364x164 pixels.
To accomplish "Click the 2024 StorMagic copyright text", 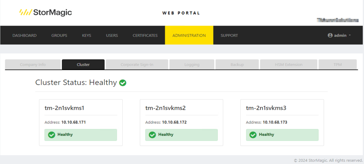I will 328,160.
